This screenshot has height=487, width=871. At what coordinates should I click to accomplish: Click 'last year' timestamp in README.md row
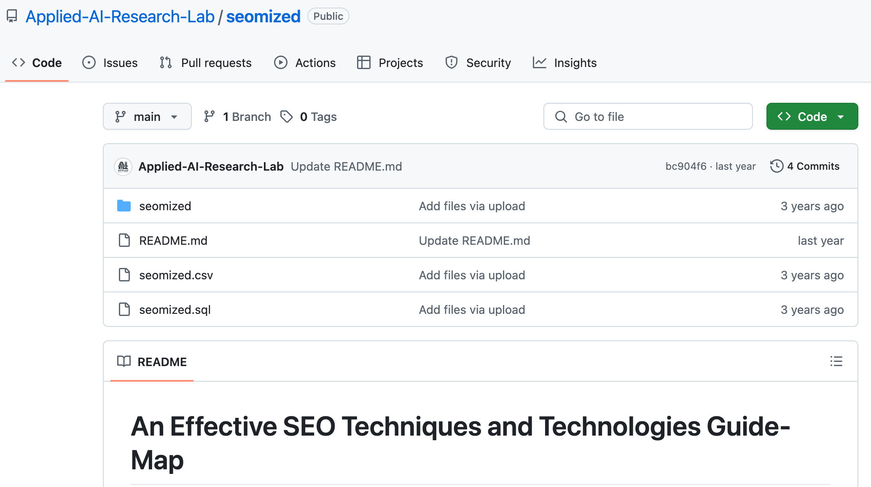coord(821,241)
